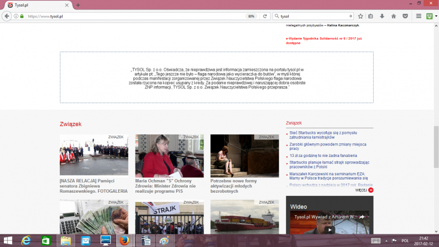Viewport: 439px width, 247px height.
Task: Click the magnifier icon in the search box
Action: click(277, 16)
